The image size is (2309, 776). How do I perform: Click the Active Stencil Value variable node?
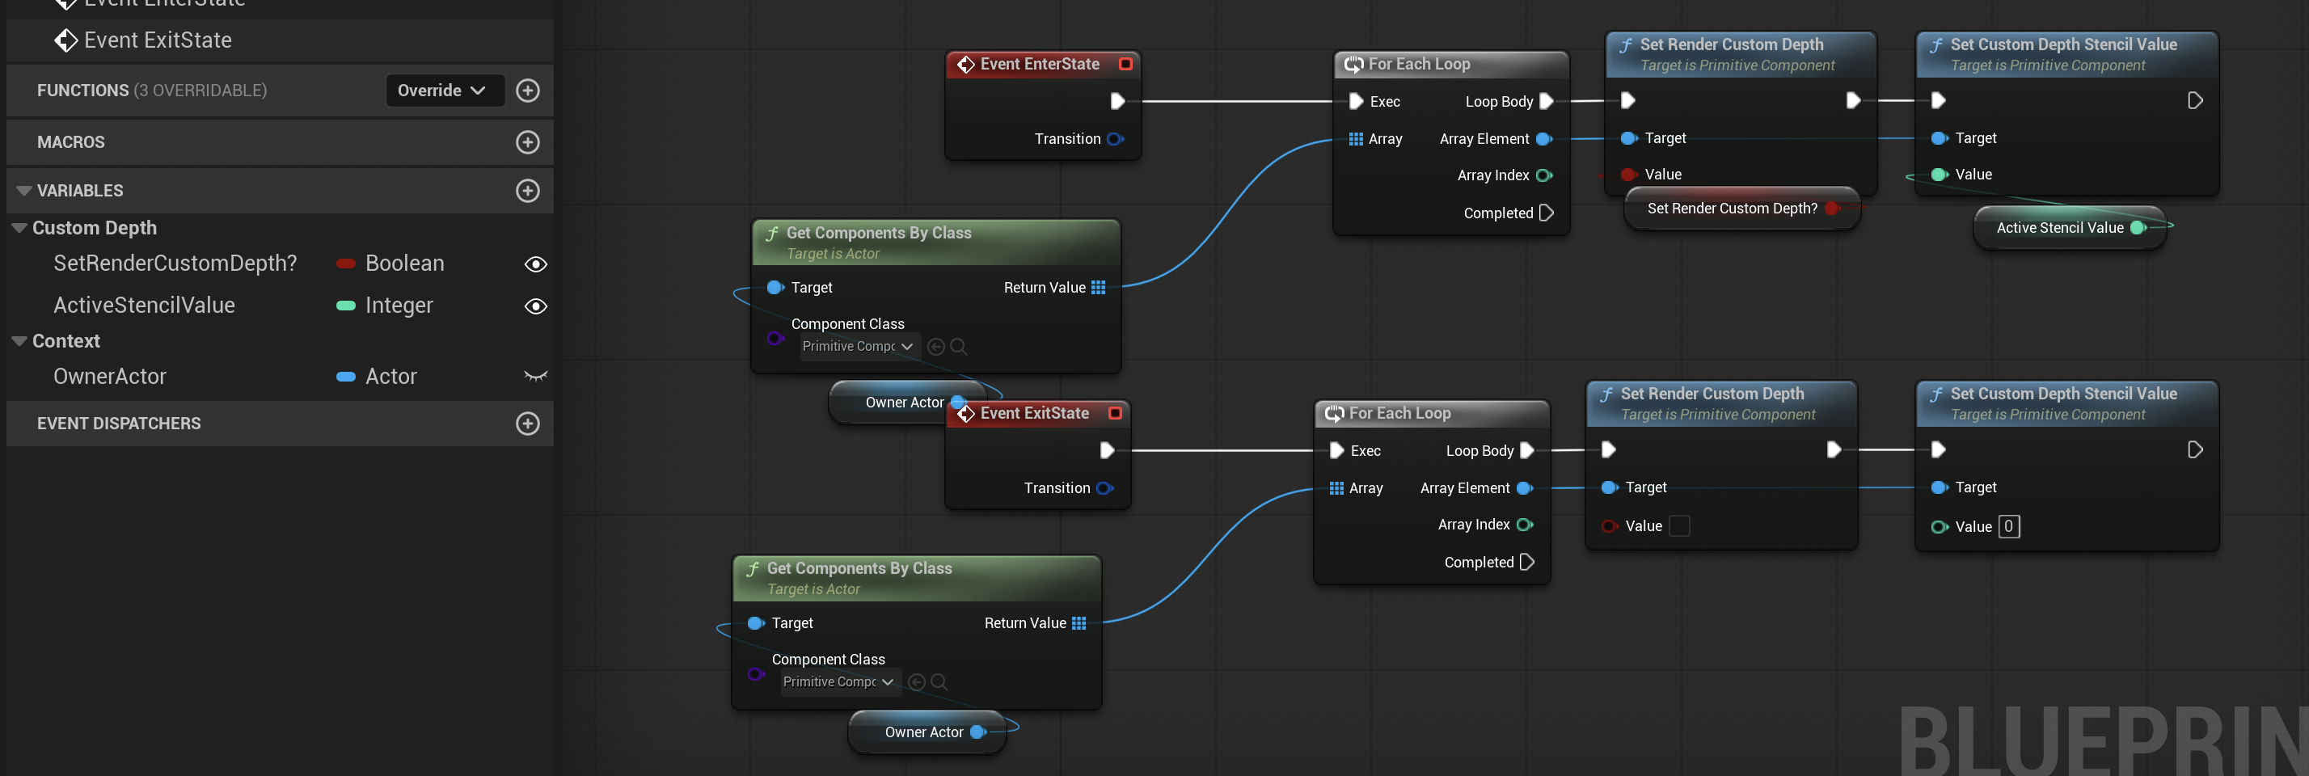click(2059, 229)
